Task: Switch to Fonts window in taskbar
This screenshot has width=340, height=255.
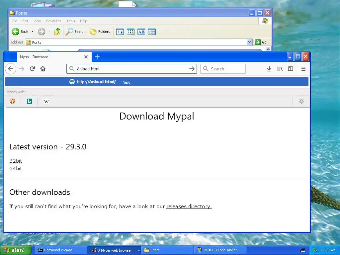Action: coord(168,250)
